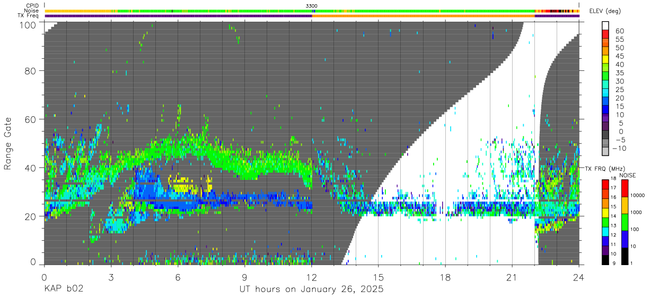
Task: Click the '24' UT hour tick label
Action: point(579,276)
